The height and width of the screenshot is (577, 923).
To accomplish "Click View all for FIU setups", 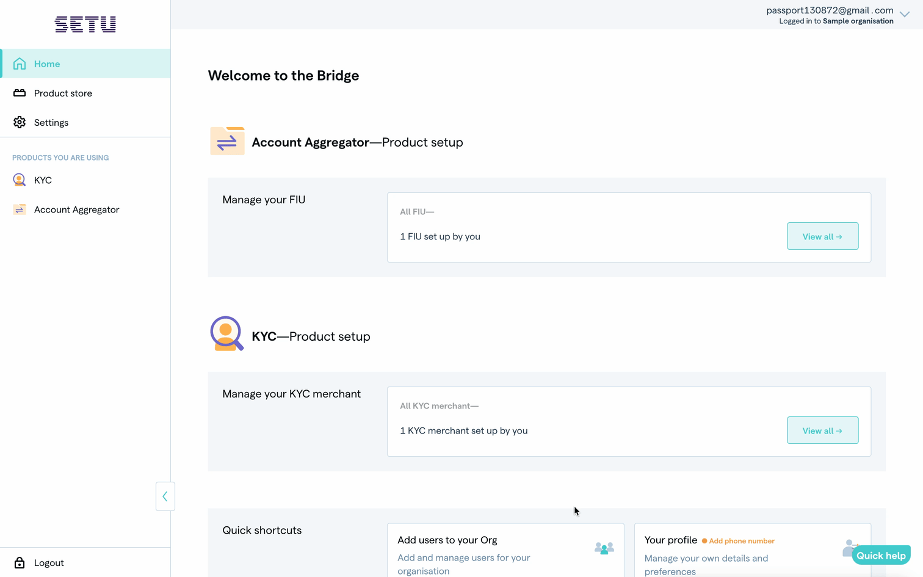I will pyautogui.click(x=822, y=236).
